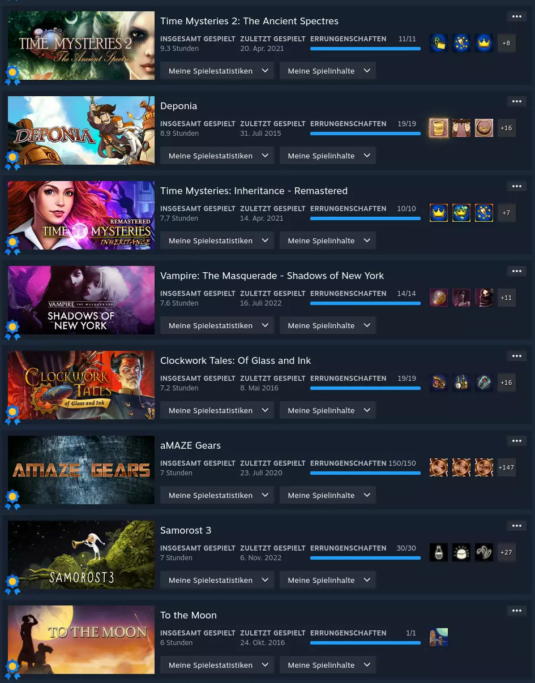Viewport: 535px width, 683px height.
Task: Click the first achievement icon for Deponia
Action: (x=439, y=128)
